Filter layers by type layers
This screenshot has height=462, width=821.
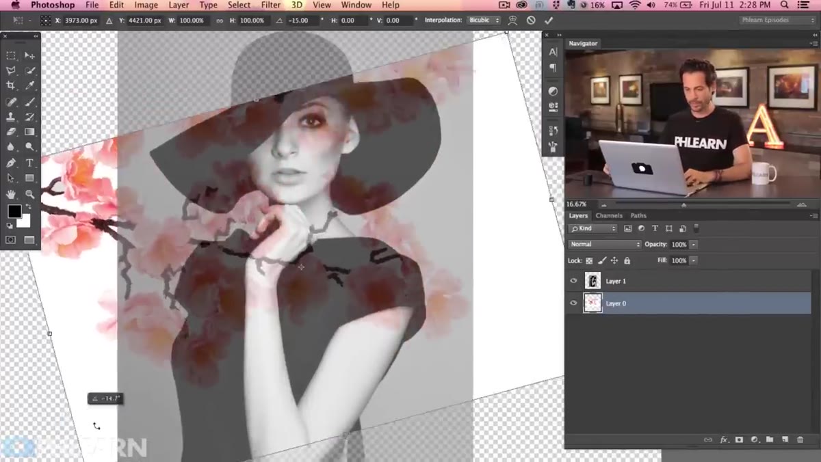(655, 228)
